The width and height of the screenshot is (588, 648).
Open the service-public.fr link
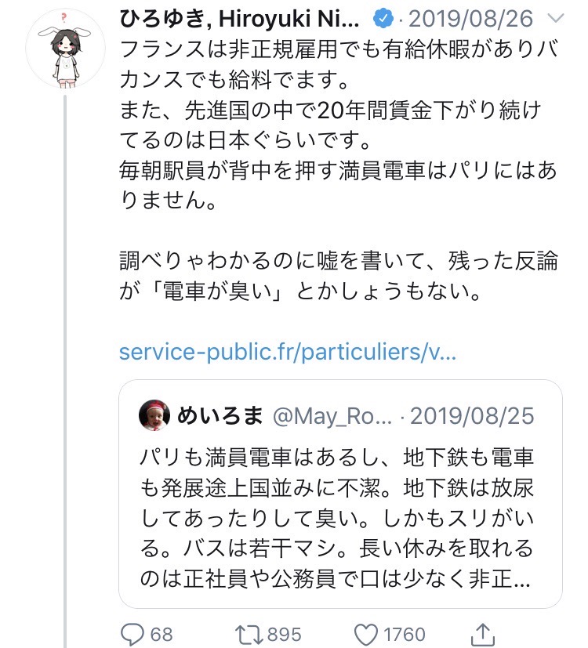tap(287, 351)
